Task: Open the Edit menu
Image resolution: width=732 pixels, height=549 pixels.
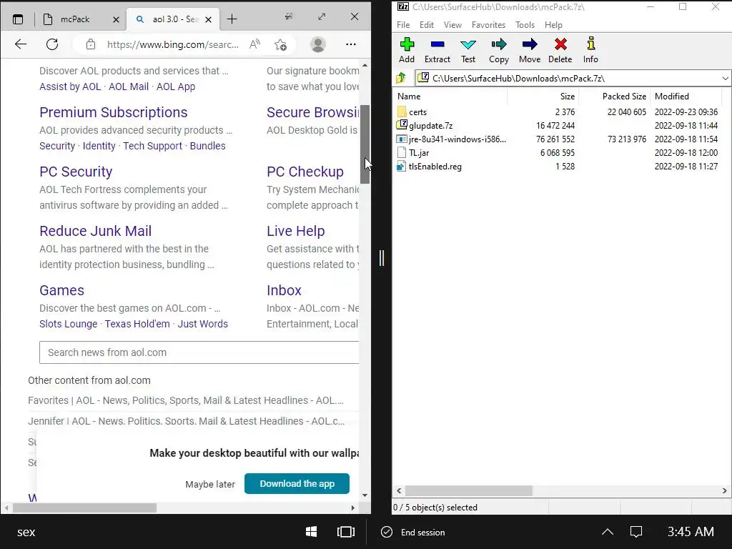Action: pyautogui.click(x=426, y=25)
